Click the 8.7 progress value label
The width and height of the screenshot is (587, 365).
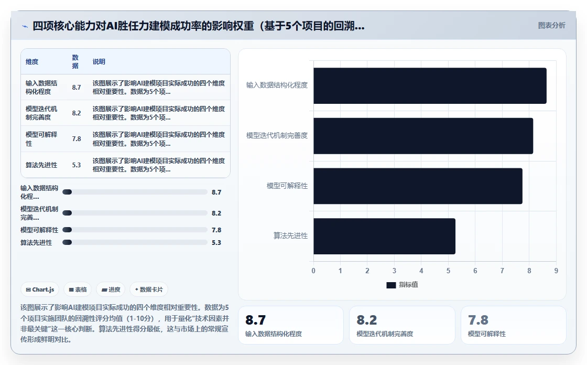(216, 192)
